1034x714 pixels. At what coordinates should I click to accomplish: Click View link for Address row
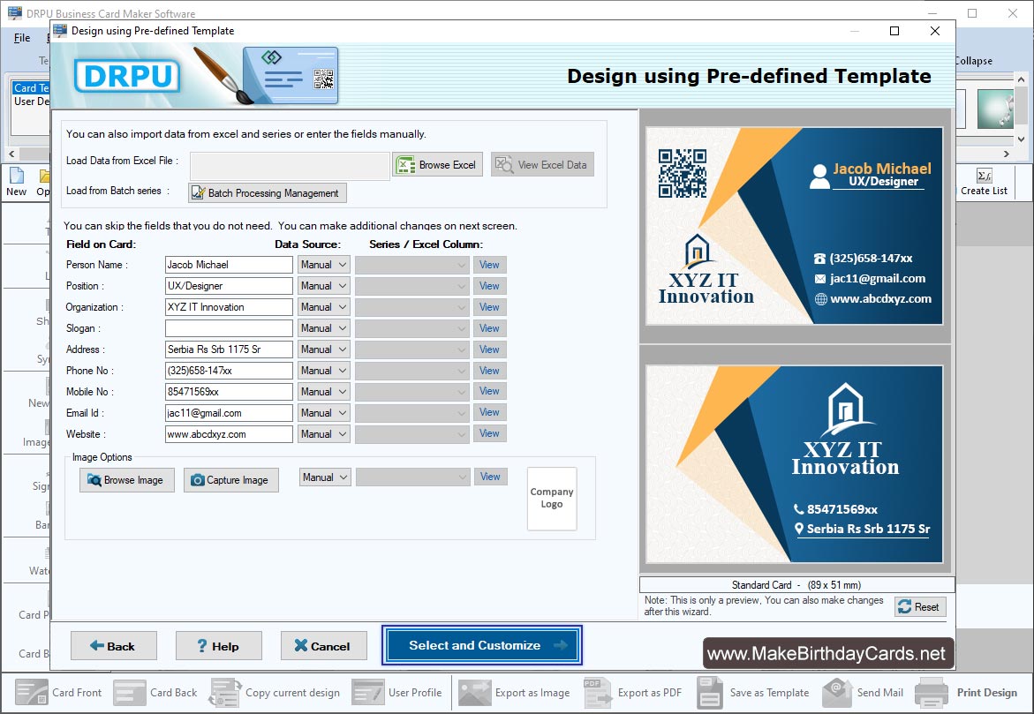pos(489,349)
